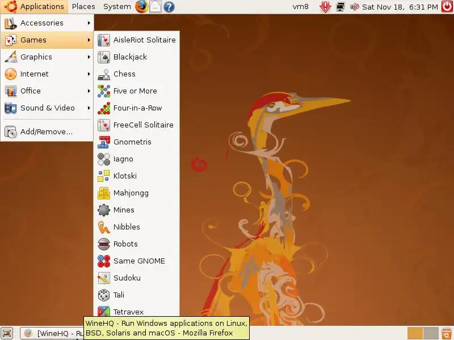The image size is (454, 340).
Task: Click the FreeCell Solitaire icon
Action: coord(104,125)
